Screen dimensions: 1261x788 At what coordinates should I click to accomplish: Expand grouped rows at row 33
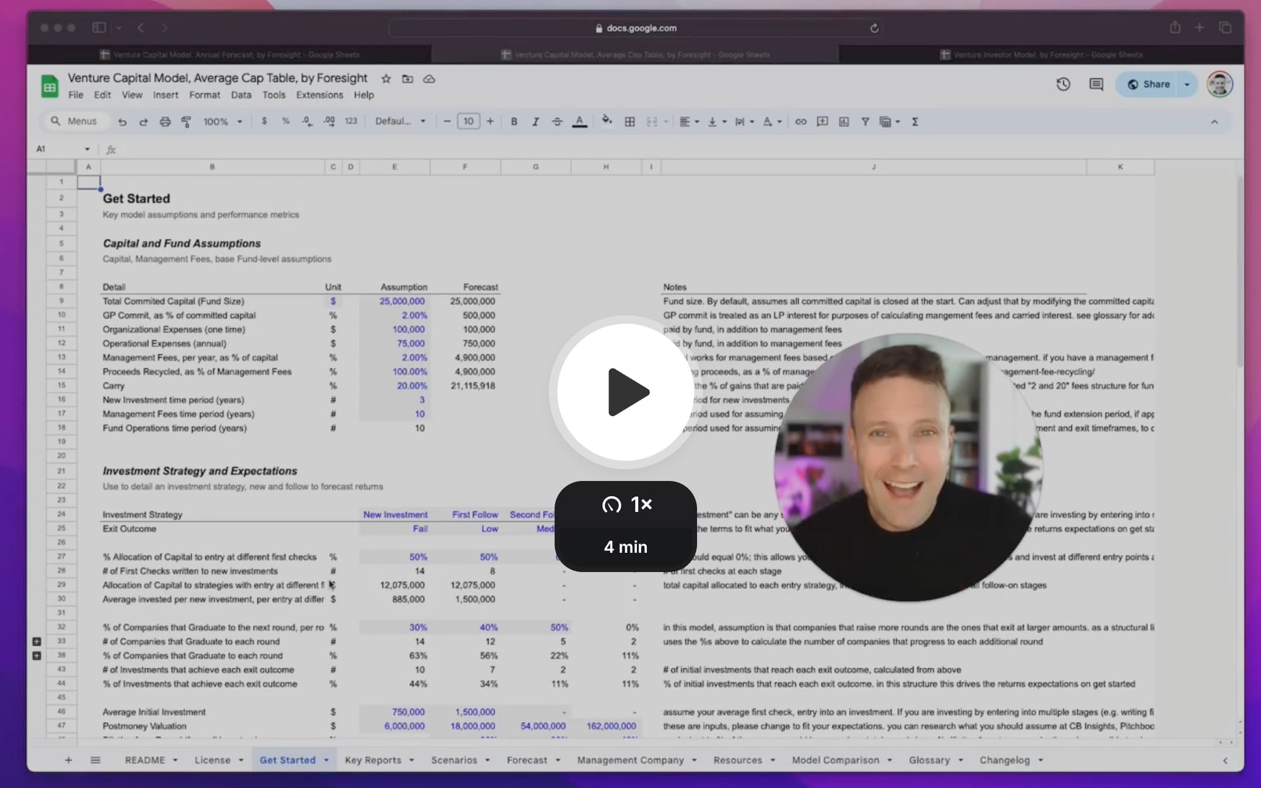tap(37, 641)
